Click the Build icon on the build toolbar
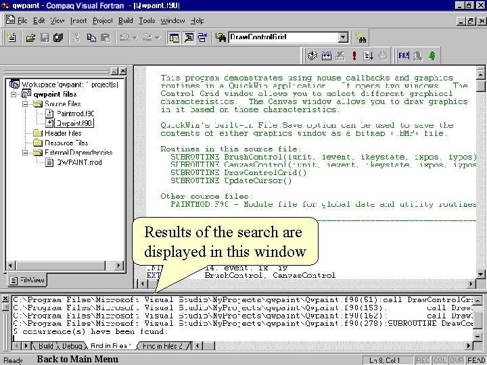The width and height of the screenshot is (487, 365). tap(327, 56)
